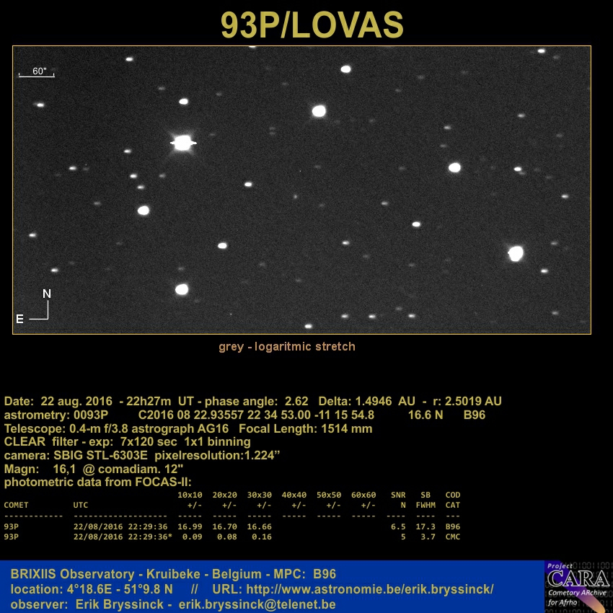This screenshot has height=613, width=613.
Task: Click 'photometric data from FOCAS-II:' heading
Action: (x=98, y=482)
